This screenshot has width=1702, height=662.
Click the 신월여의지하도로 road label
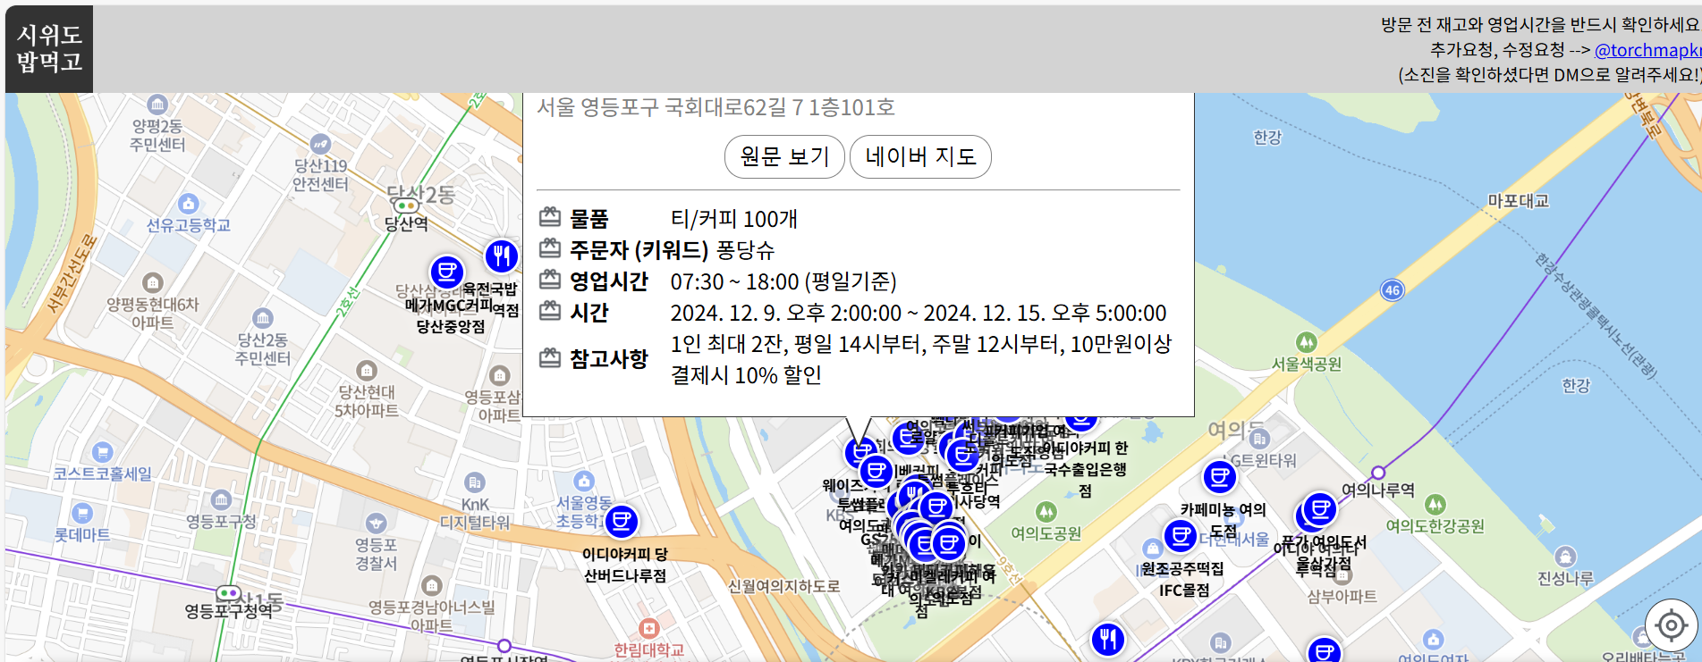pyautogui.click(x=783, y=586)
